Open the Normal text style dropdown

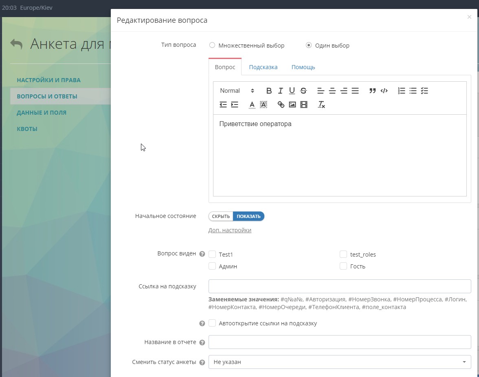click(237, 91)
